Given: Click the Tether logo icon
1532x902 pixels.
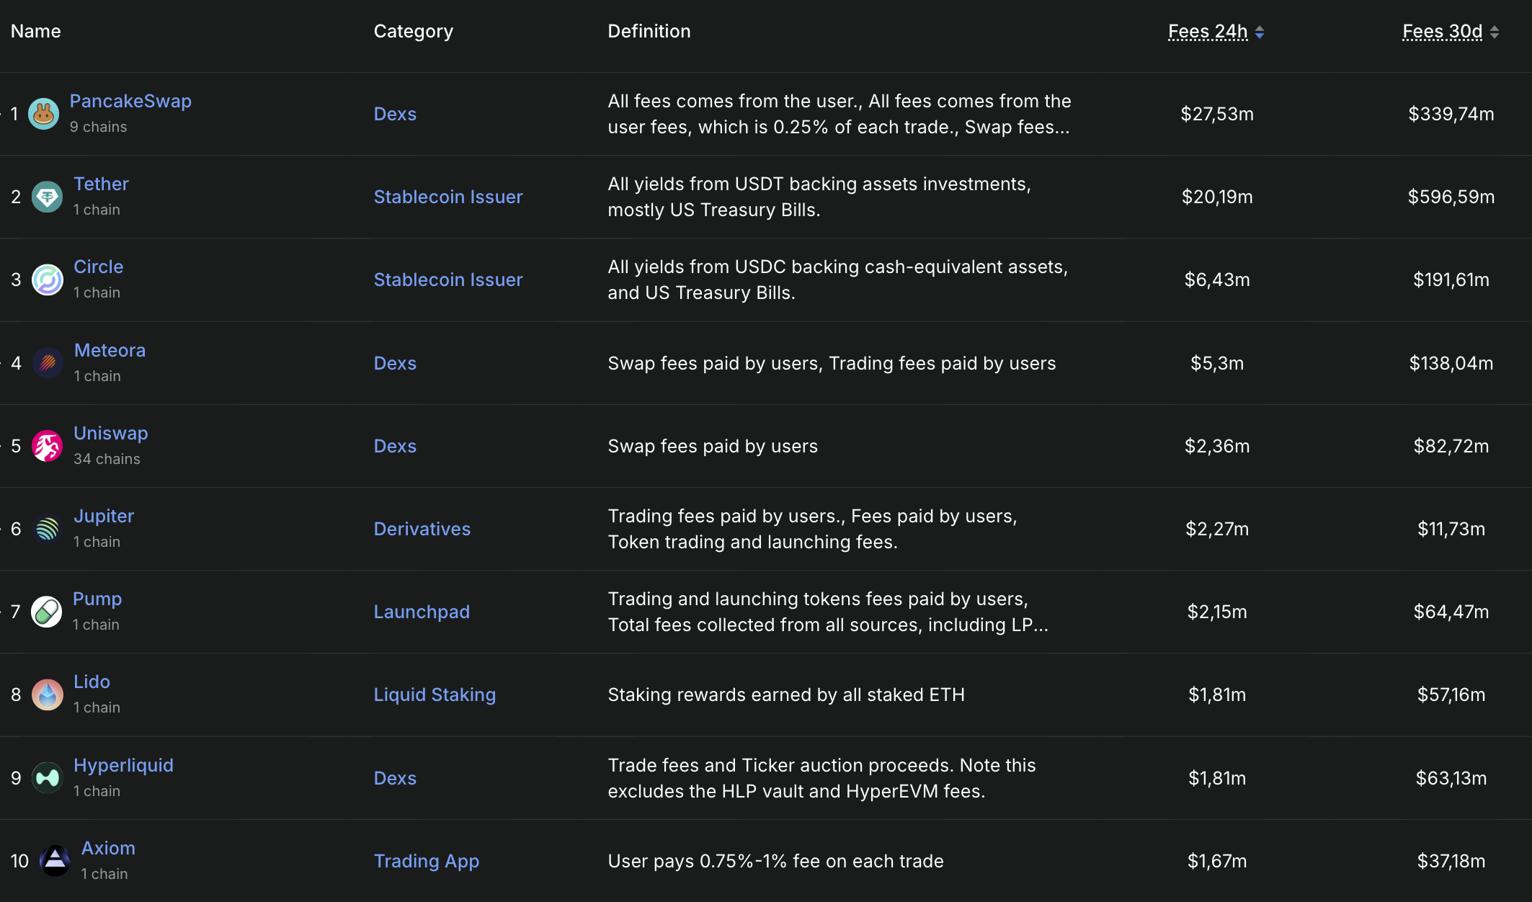Looking at the screenshot, I should point(48,197).
